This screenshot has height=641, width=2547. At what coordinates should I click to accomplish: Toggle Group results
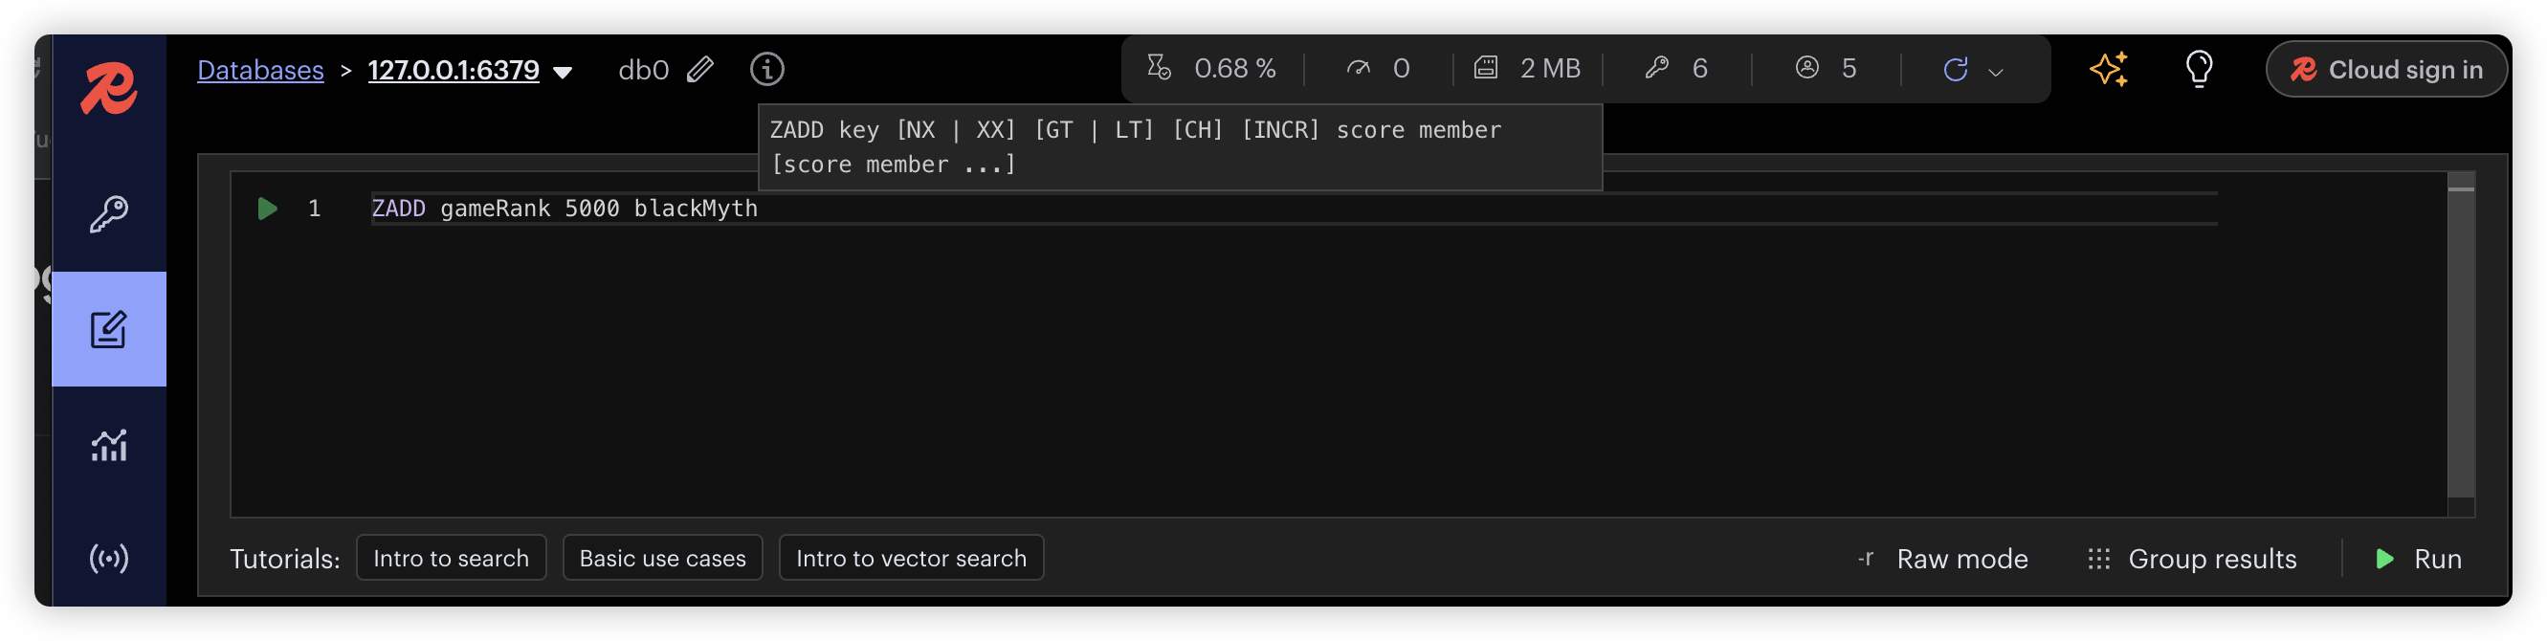(x=2193, y=559)
